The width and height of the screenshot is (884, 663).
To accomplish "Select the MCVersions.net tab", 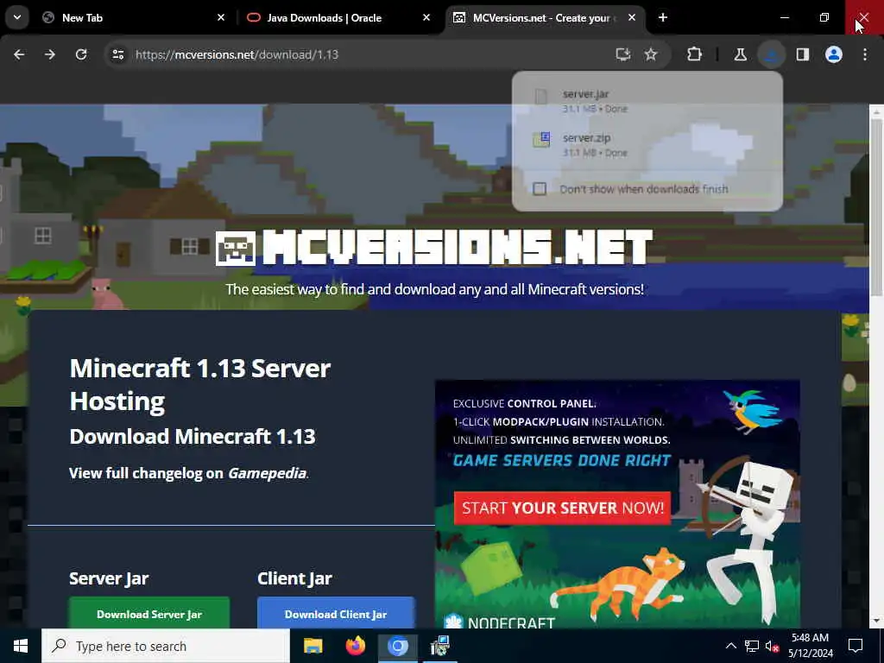I will 541,17.
